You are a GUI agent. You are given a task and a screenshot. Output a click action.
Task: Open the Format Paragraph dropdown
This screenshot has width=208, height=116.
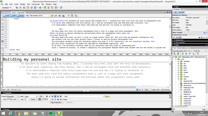pyautogui.click(x=13, y=96)
